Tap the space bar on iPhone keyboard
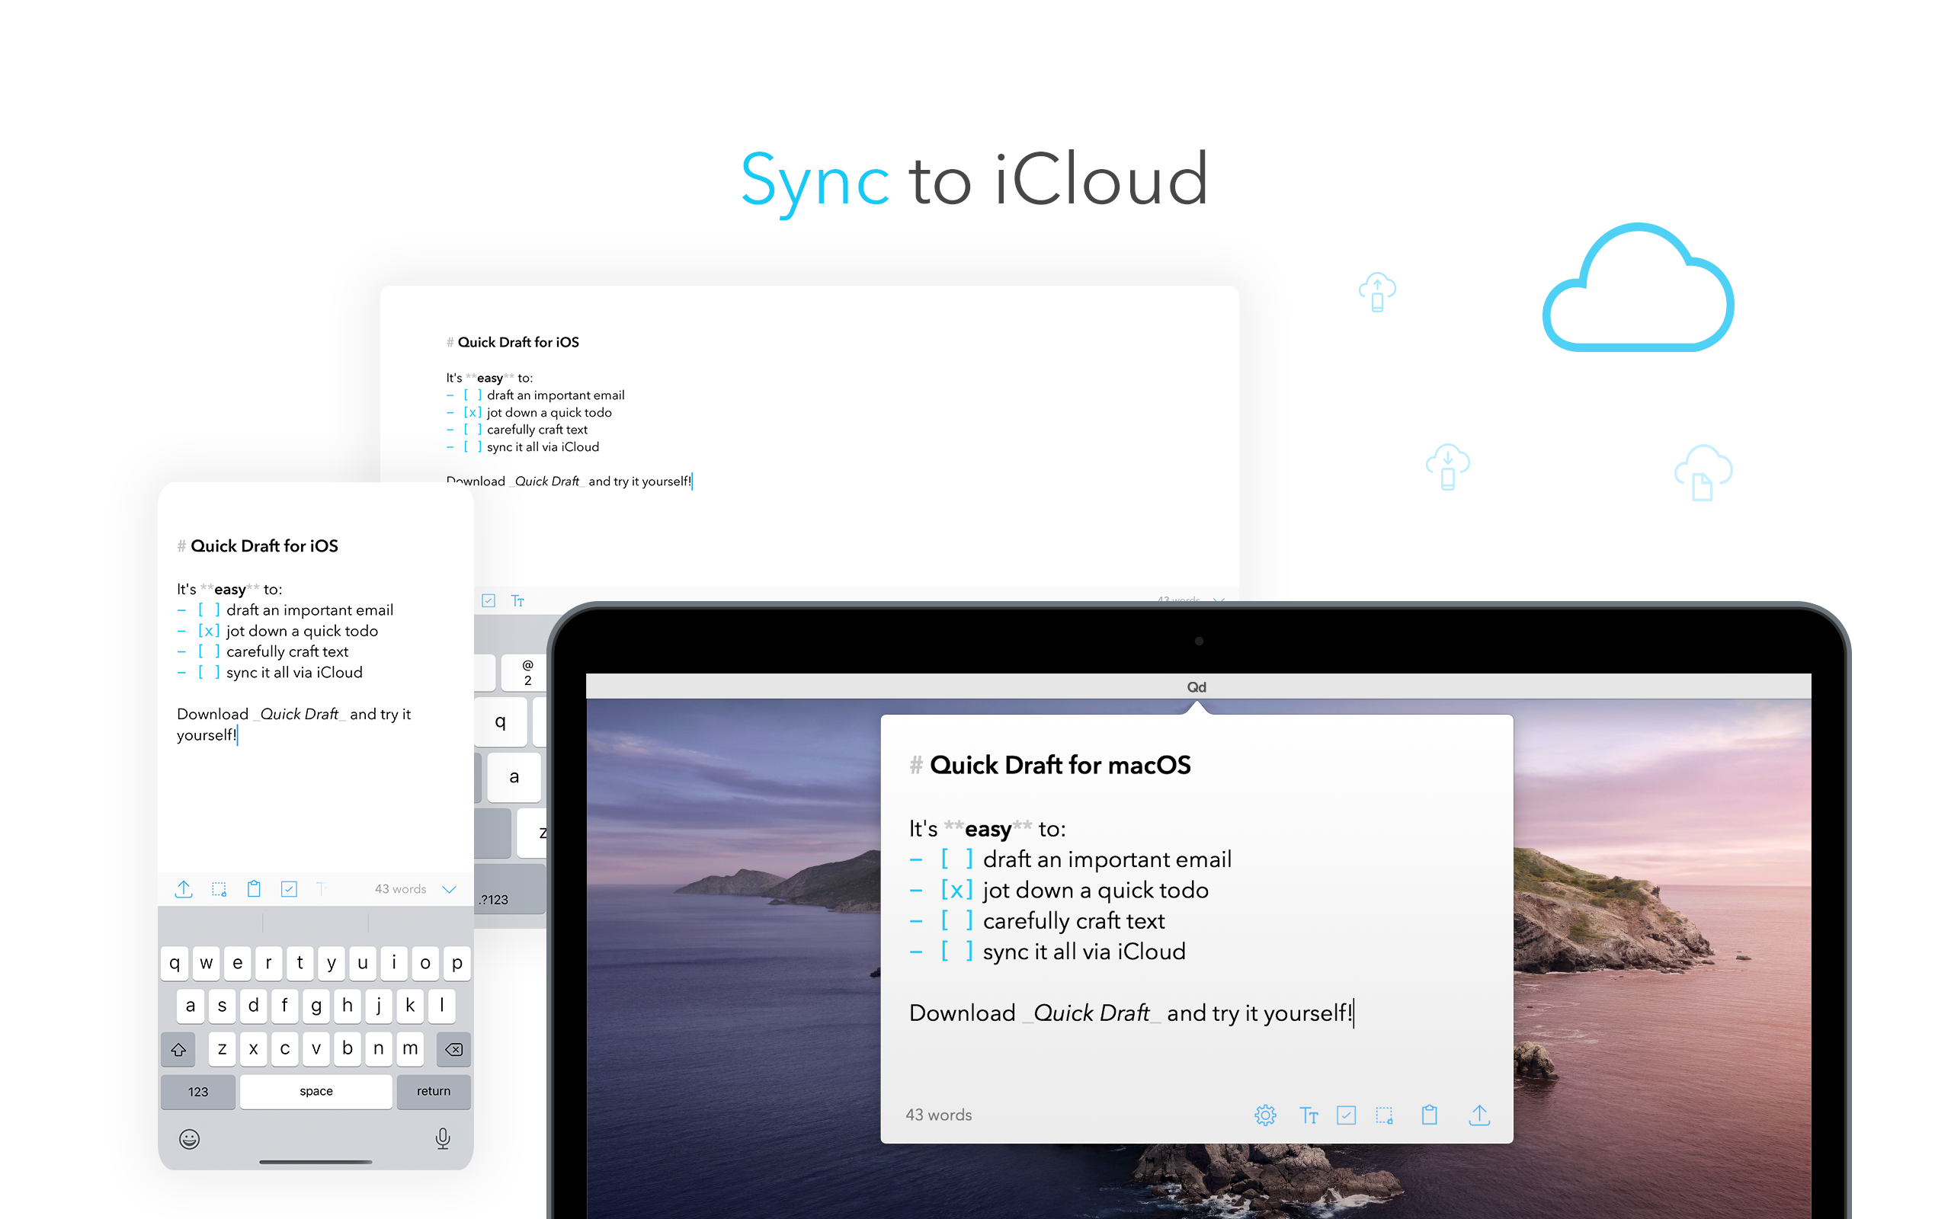Screen dimensions: 1951x1219 pos(316,1092)
